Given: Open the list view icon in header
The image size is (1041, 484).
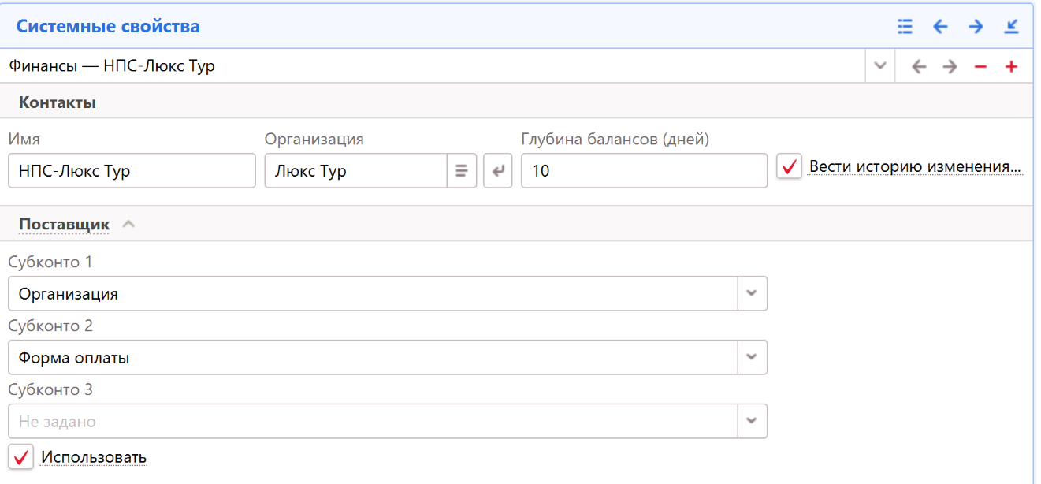Looking at the screenshot, I should coord(905,27).
